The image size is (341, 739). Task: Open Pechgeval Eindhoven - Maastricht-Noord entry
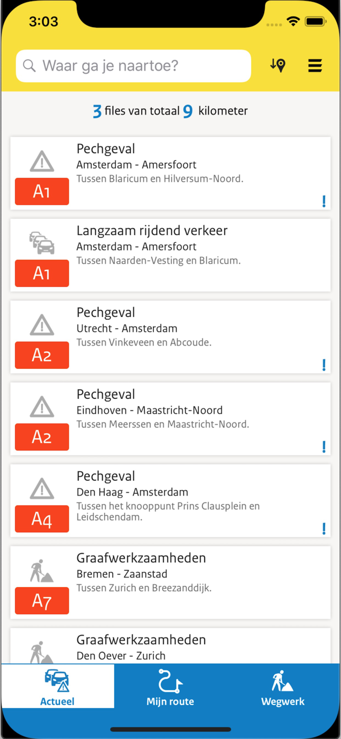point(170,419)
